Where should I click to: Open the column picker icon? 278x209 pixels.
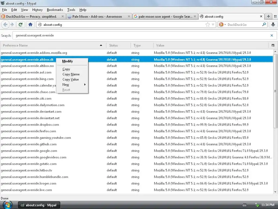[x=273, y=45]
